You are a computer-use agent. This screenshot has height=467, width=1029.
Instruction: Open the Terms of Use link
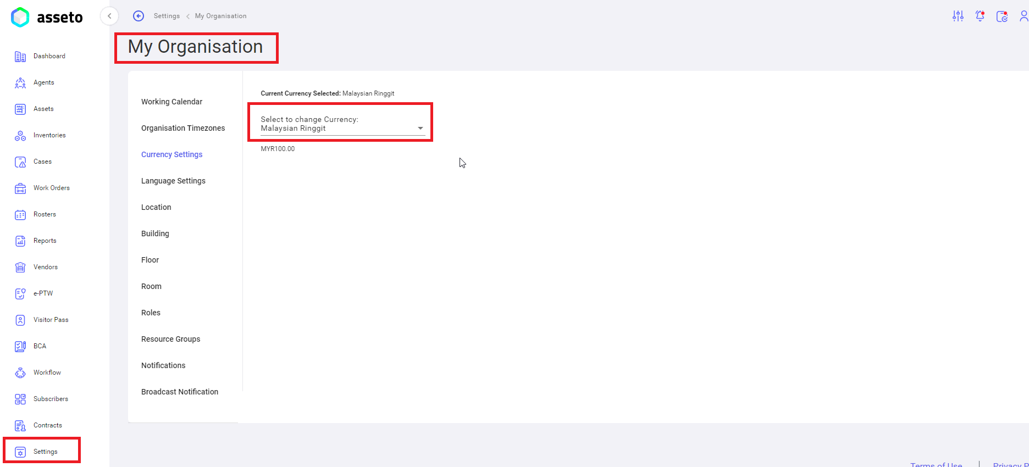pos(936,464)
